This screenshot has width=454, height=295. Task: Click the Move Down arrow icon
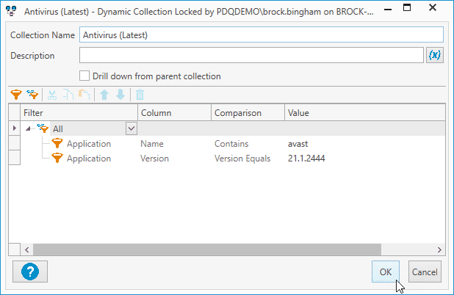120,95
